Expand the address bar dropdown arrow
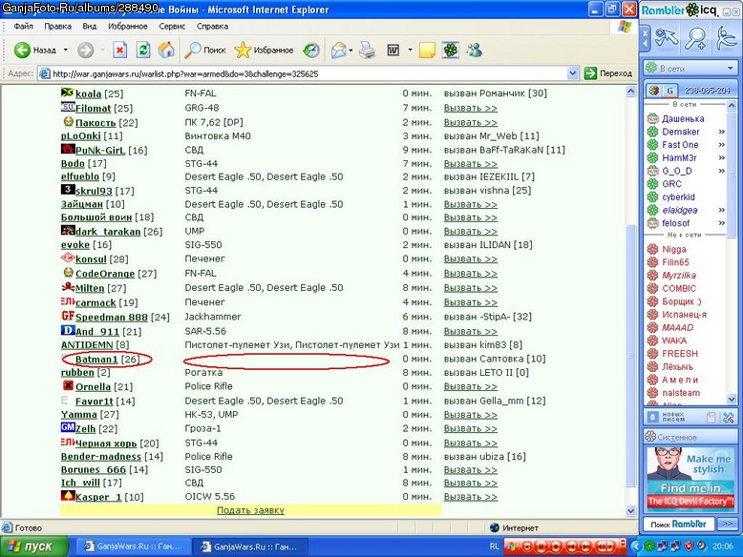 pyautogui.click(x=572, y=73)
